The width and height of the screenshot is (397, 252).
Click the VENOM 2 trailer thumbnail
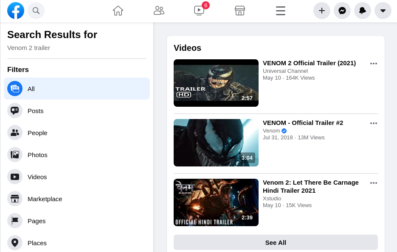tap(216, 83)
